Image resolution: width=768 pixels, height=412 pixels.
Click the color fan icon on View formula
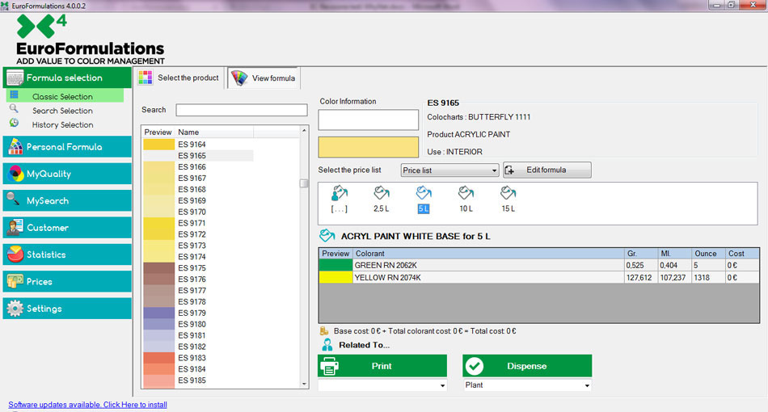pyautogui.click(x=240, y=78)
